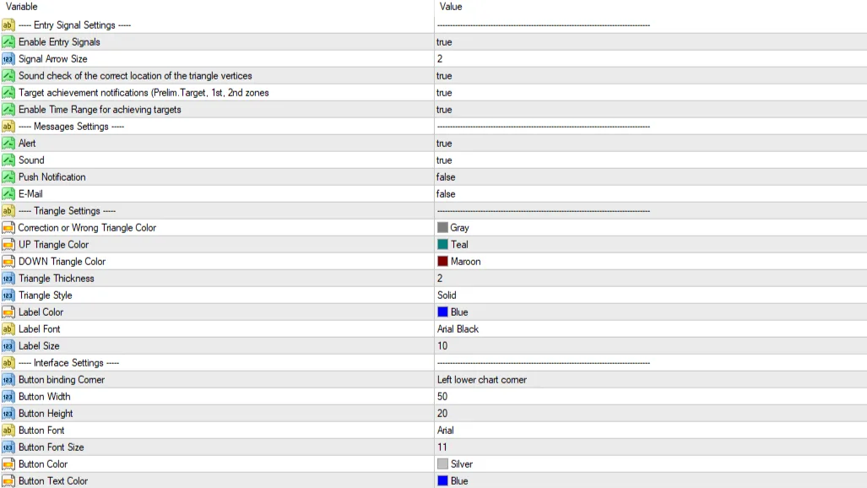The width and height of the screenshot is (867, 488).
Task: Click the icon beside Enable Entry Signals
Action: coord(8,42)
